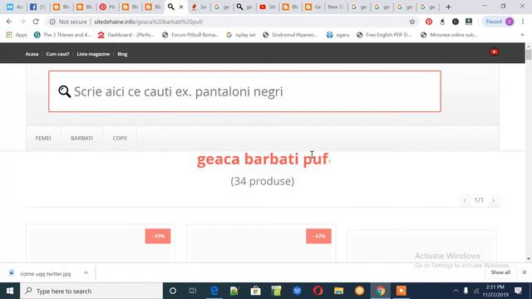Open the Windows Start menu
Viewport: 532px width, 299px height.
10,291
